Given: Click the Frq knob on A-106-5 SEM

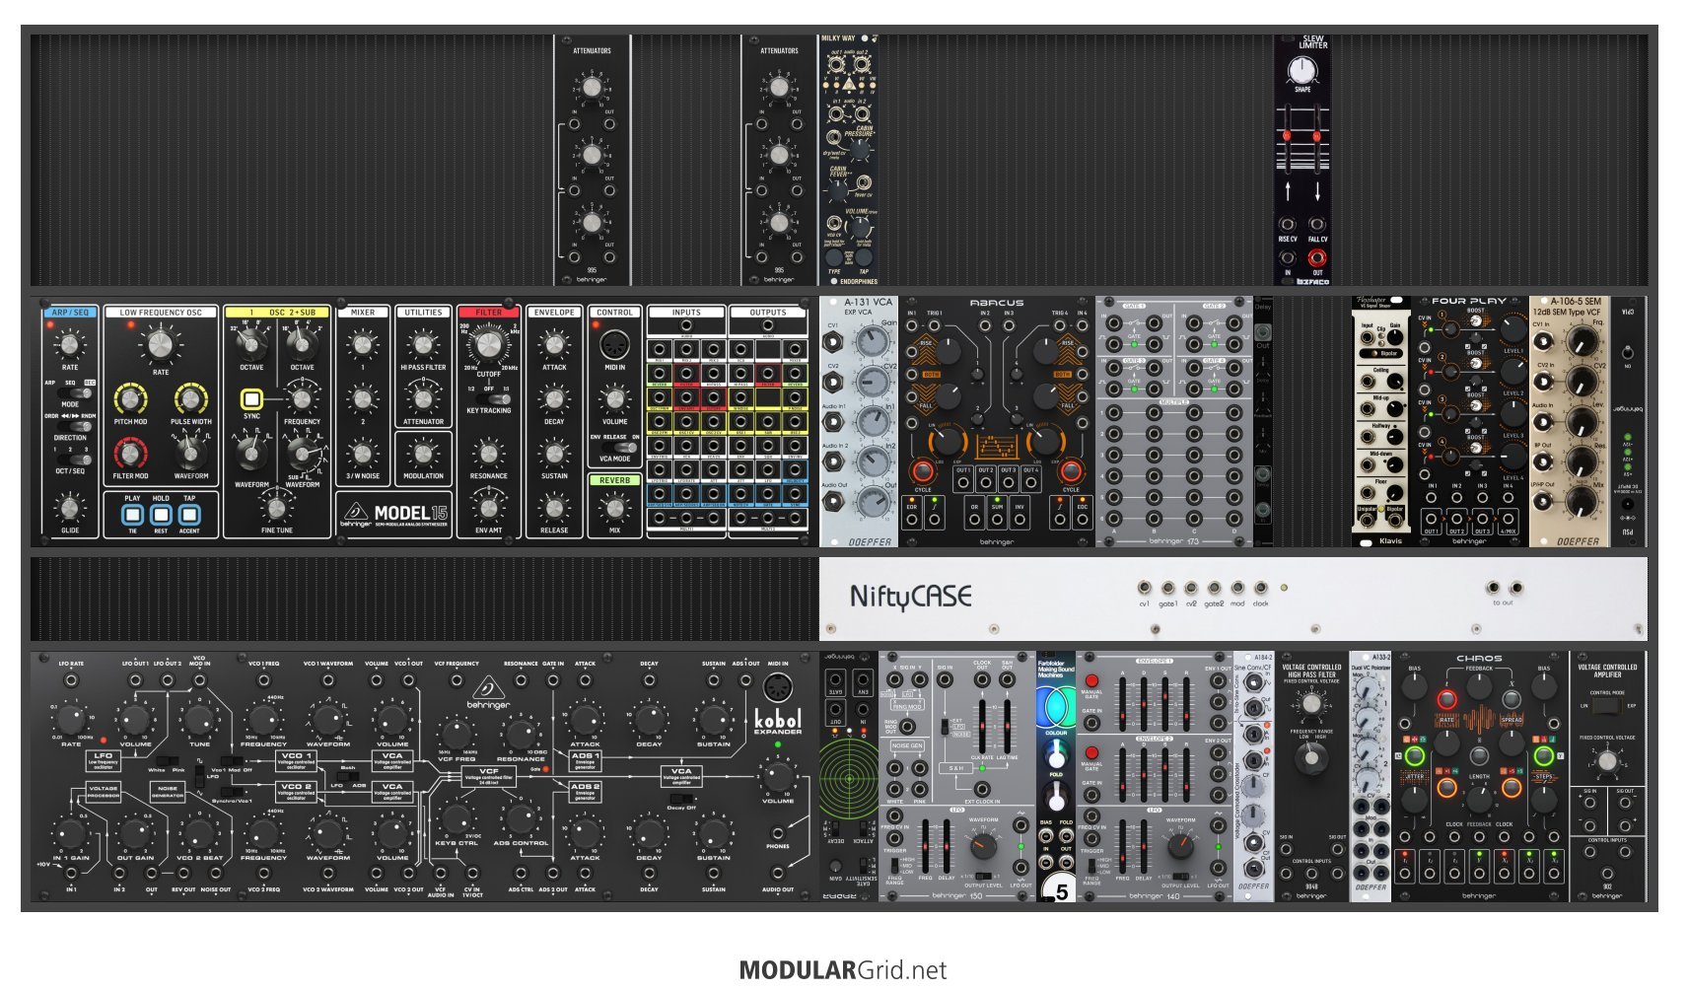Looking at the screenshot, I should coord(1582,340).
